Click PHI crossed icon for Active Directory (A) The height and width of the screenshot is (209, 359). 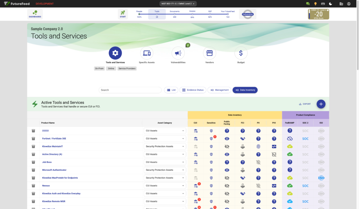274,154
